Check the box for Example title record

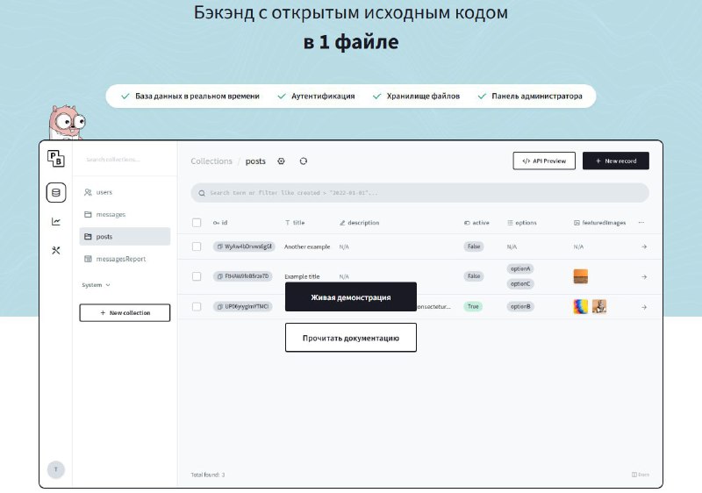[x=197, y=276]
